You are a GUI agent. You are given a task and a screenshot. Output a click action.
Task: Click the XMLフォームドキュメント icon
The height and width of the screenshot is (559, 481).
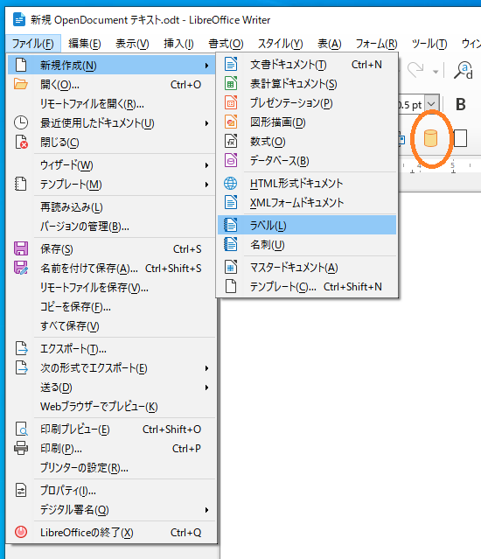coord(231,202)
